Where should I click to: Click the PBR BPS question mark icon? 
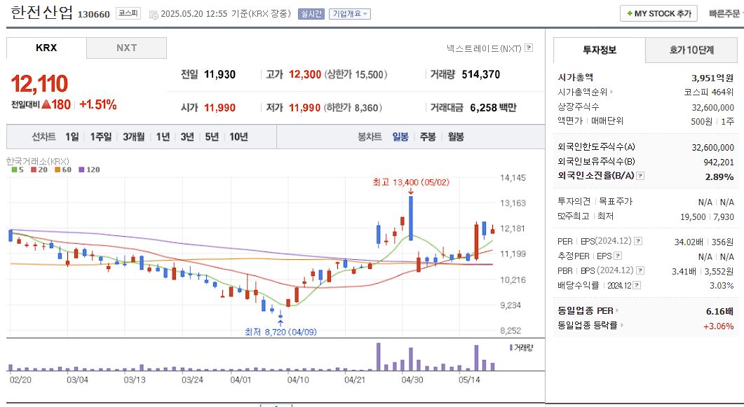(x=640, y=270)
